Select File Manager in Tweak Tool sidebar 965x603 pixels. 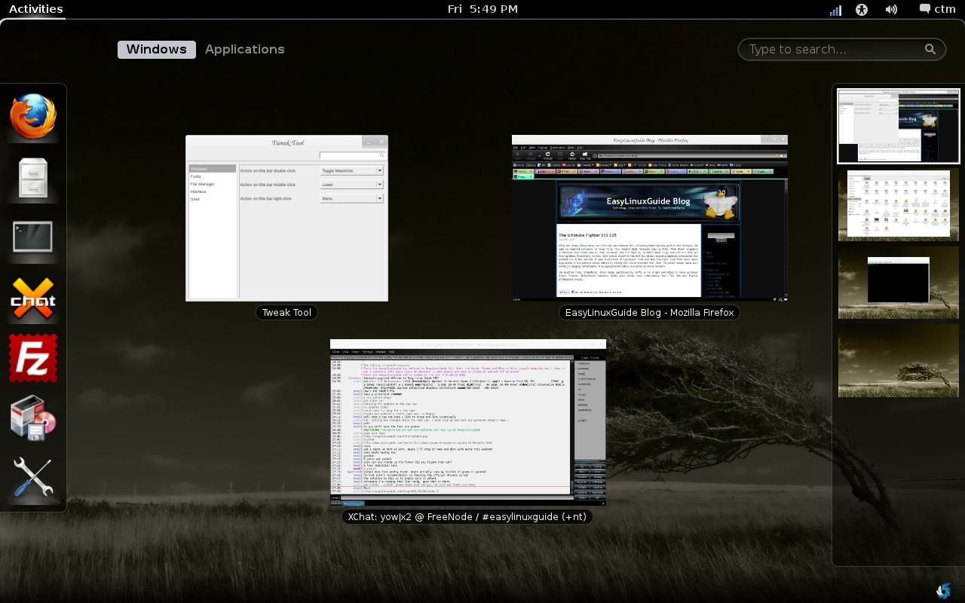click(x=211, y=184)
